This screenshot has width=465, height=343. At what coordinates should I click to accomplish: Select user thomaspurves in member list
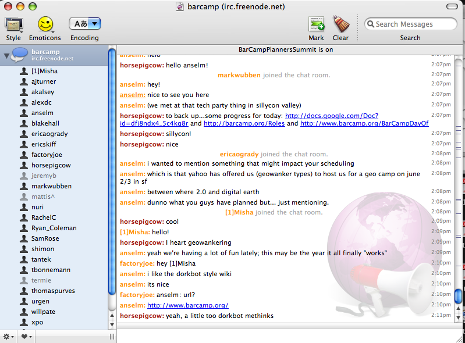(53, 291)
